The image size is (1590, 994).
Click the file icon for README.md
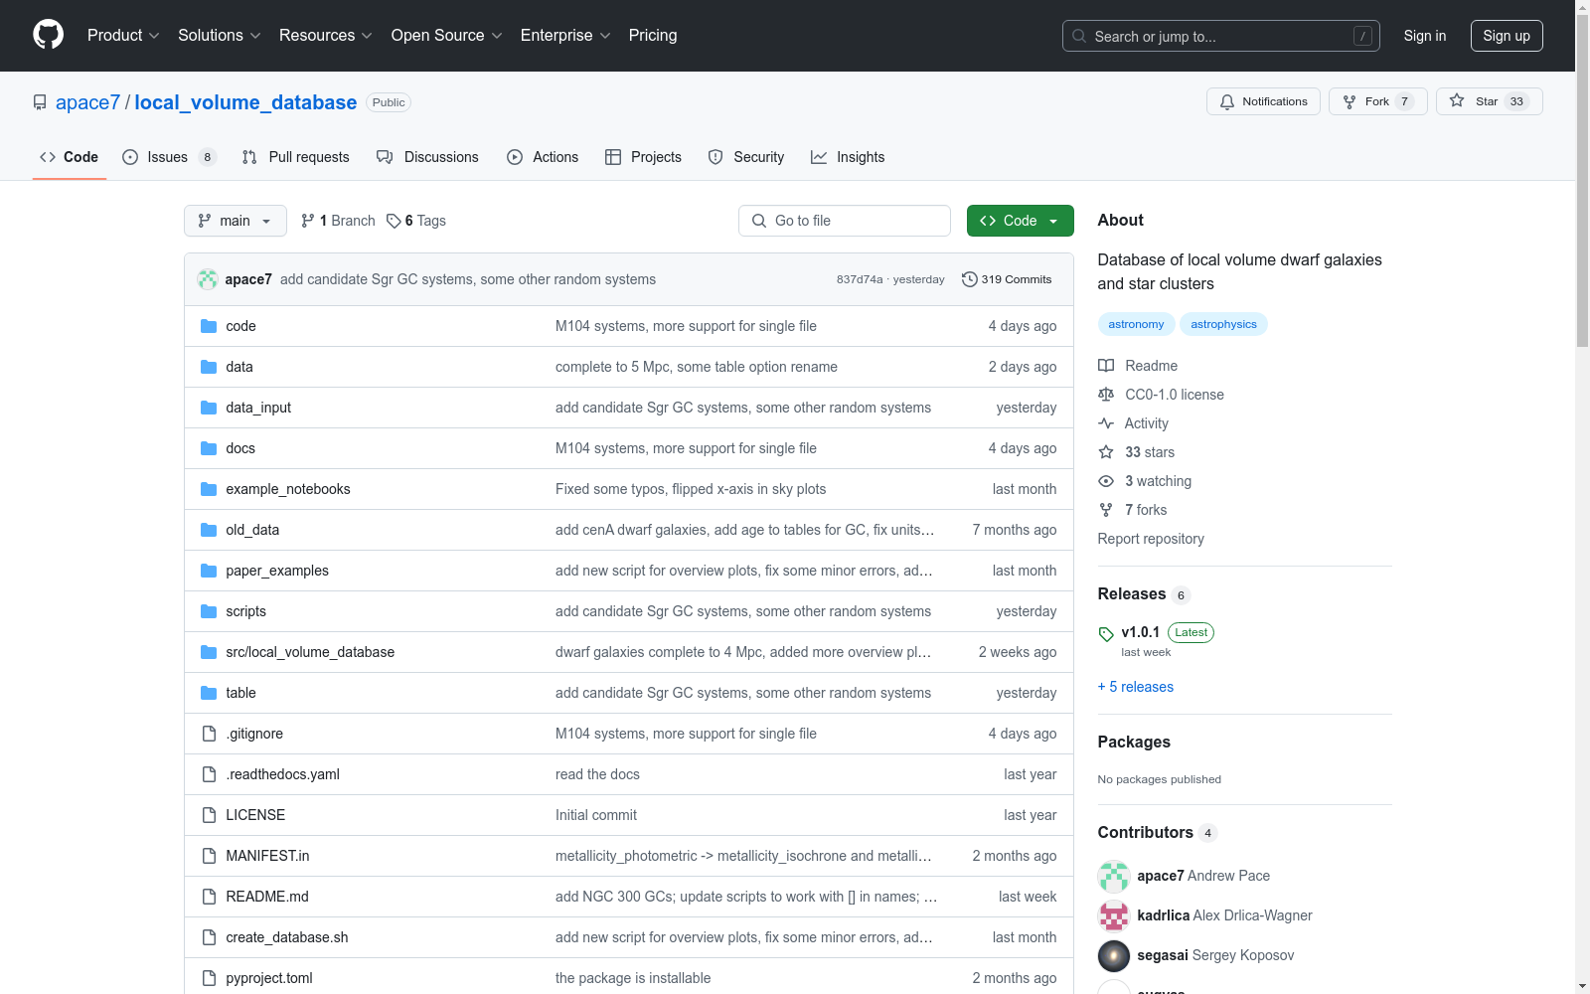tap(209, 897)
